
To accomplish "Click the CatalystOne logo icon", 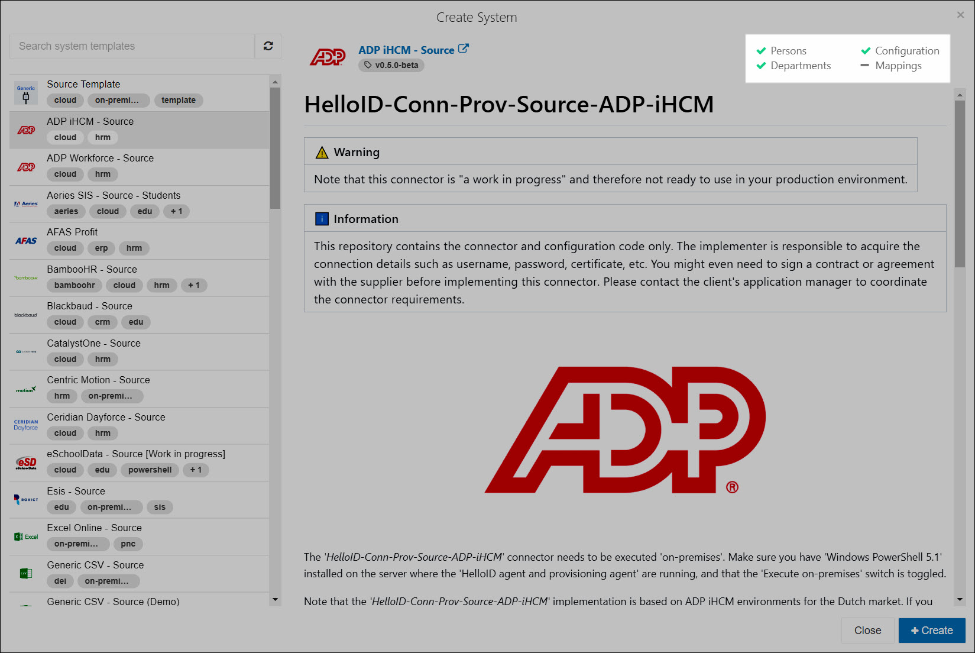I will (26, 352).
